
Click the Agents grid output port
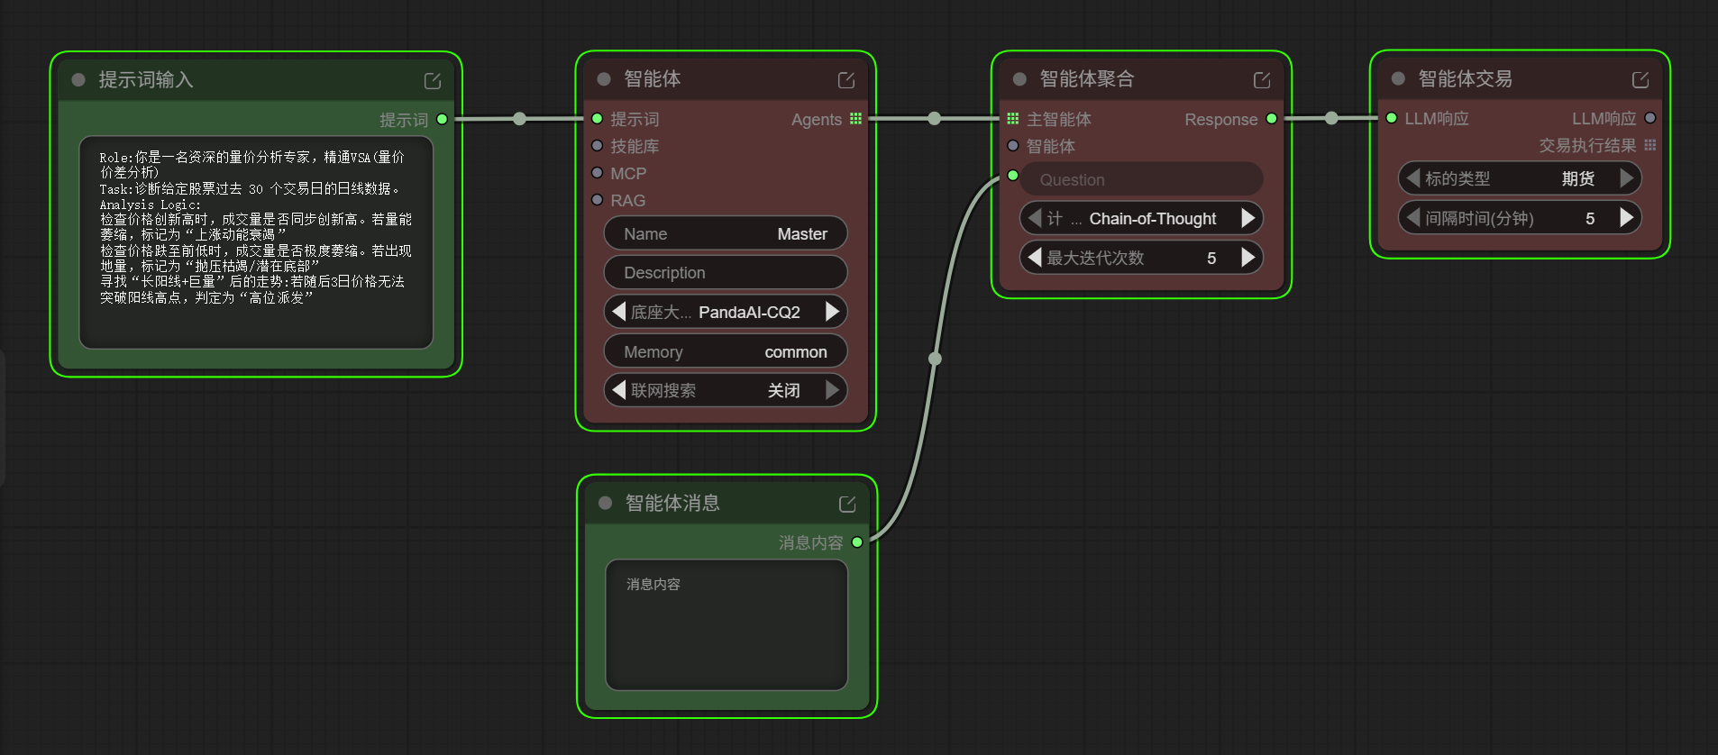coord(855,119)
